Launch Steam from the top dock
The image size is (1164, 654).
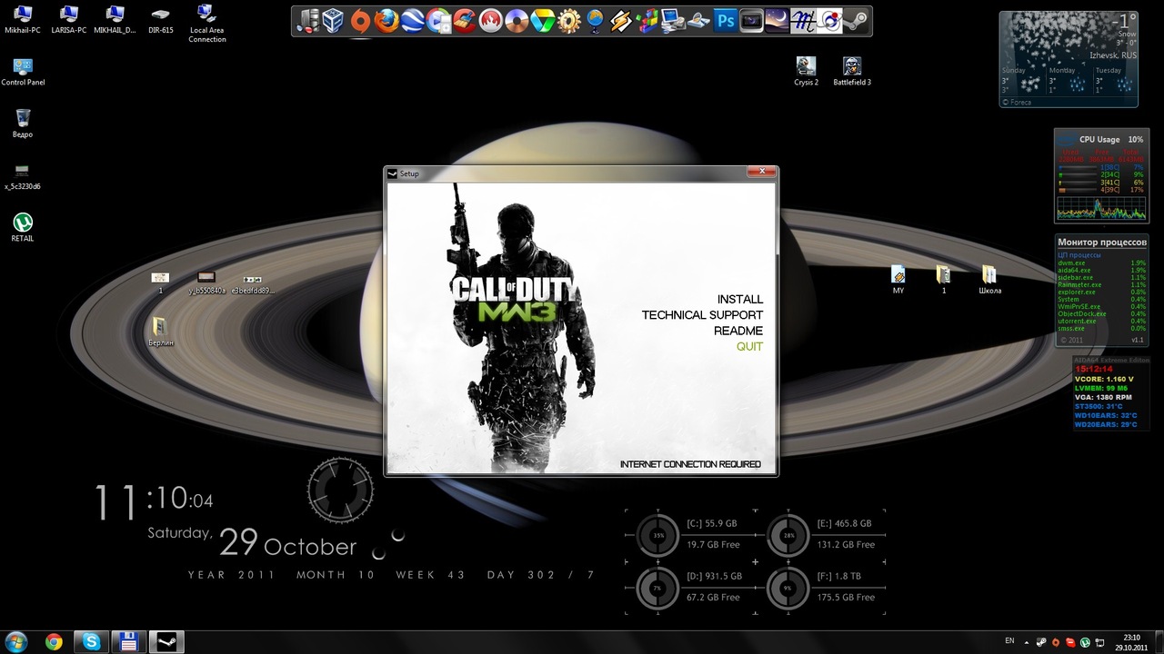856,21
